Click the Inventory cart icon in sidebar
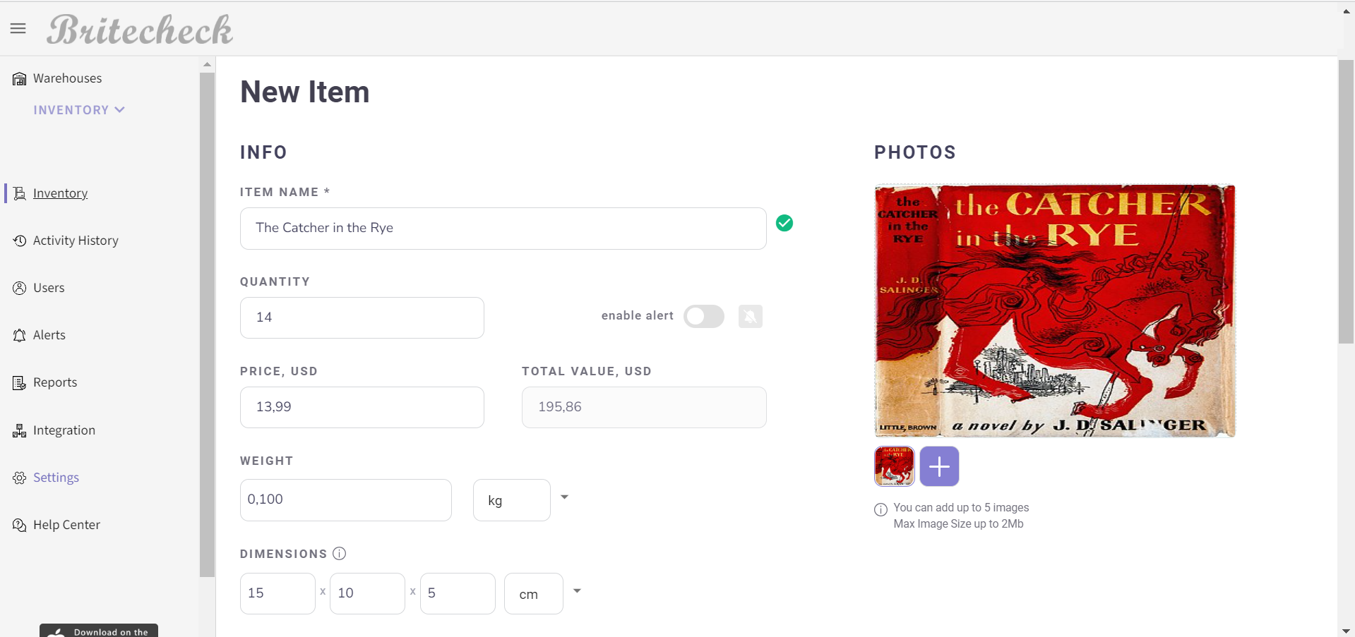Image resolution: width=1355 pixels, height=637 pixels. (20, 193)
